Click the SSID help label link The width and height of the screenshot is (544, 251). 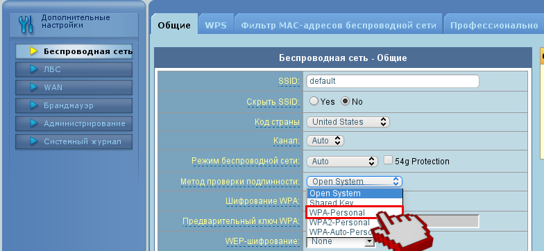click(289, 81)
